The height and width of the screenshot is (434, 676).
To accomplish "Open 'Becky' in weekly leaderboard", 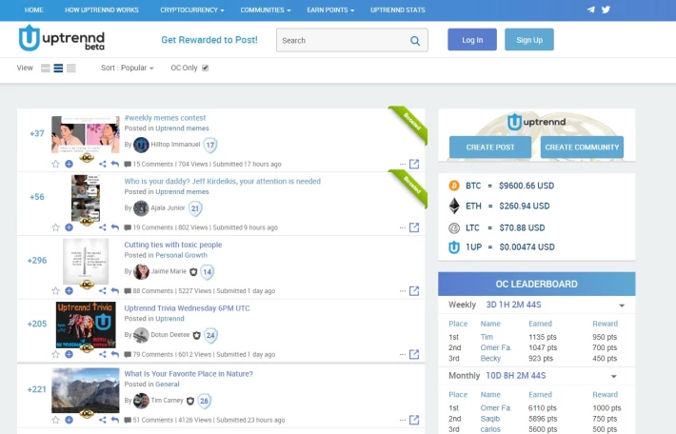I will pos(490,358).
